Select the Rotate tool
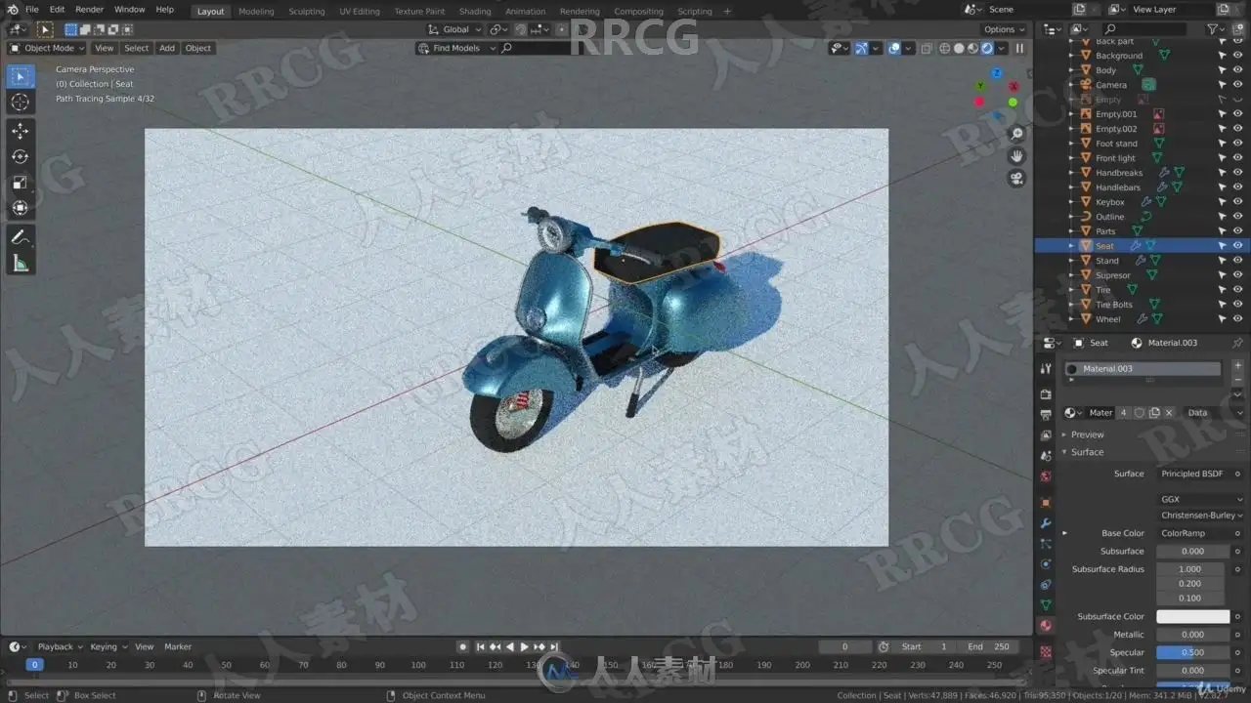The width and height of the screenshot is (1251, 703). (x=21, y=156)
